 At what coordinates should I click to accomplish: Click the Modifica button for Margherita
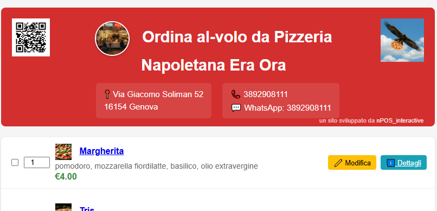[x=352, y=163]
